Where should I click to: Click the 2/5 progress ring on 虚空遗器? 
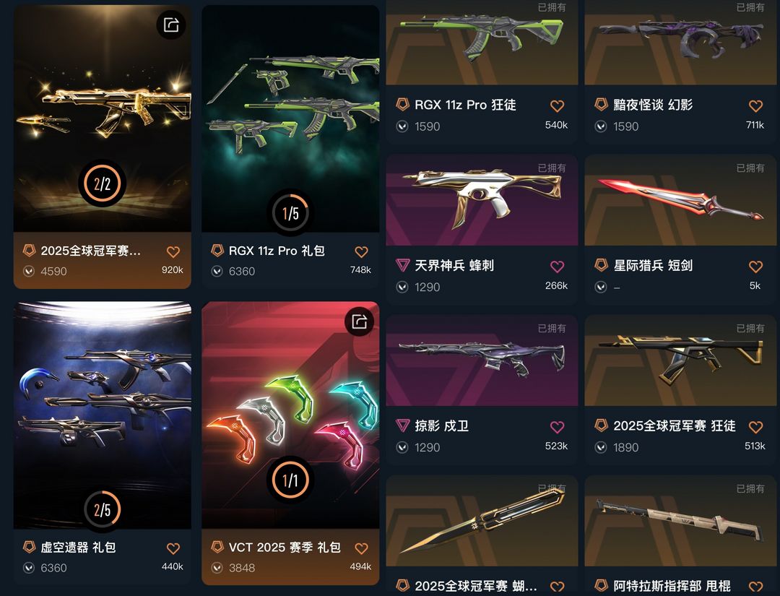click(103, 509)
